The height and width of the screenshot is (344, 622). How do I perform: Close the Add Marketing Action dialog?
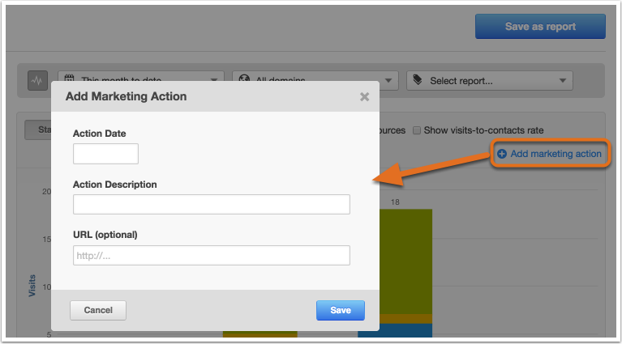[365, 96]
